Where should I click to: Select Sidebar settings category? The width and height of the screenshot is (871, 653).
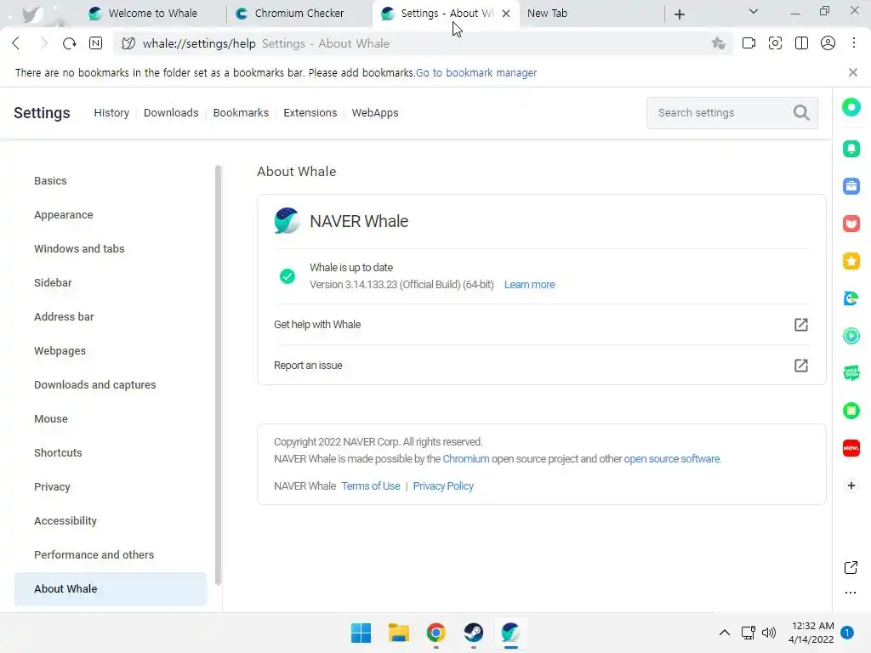(x=111, y=282)
